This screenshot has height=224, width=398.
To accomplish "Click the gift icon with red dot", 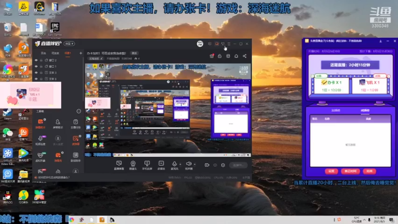I will pos(212,56).
